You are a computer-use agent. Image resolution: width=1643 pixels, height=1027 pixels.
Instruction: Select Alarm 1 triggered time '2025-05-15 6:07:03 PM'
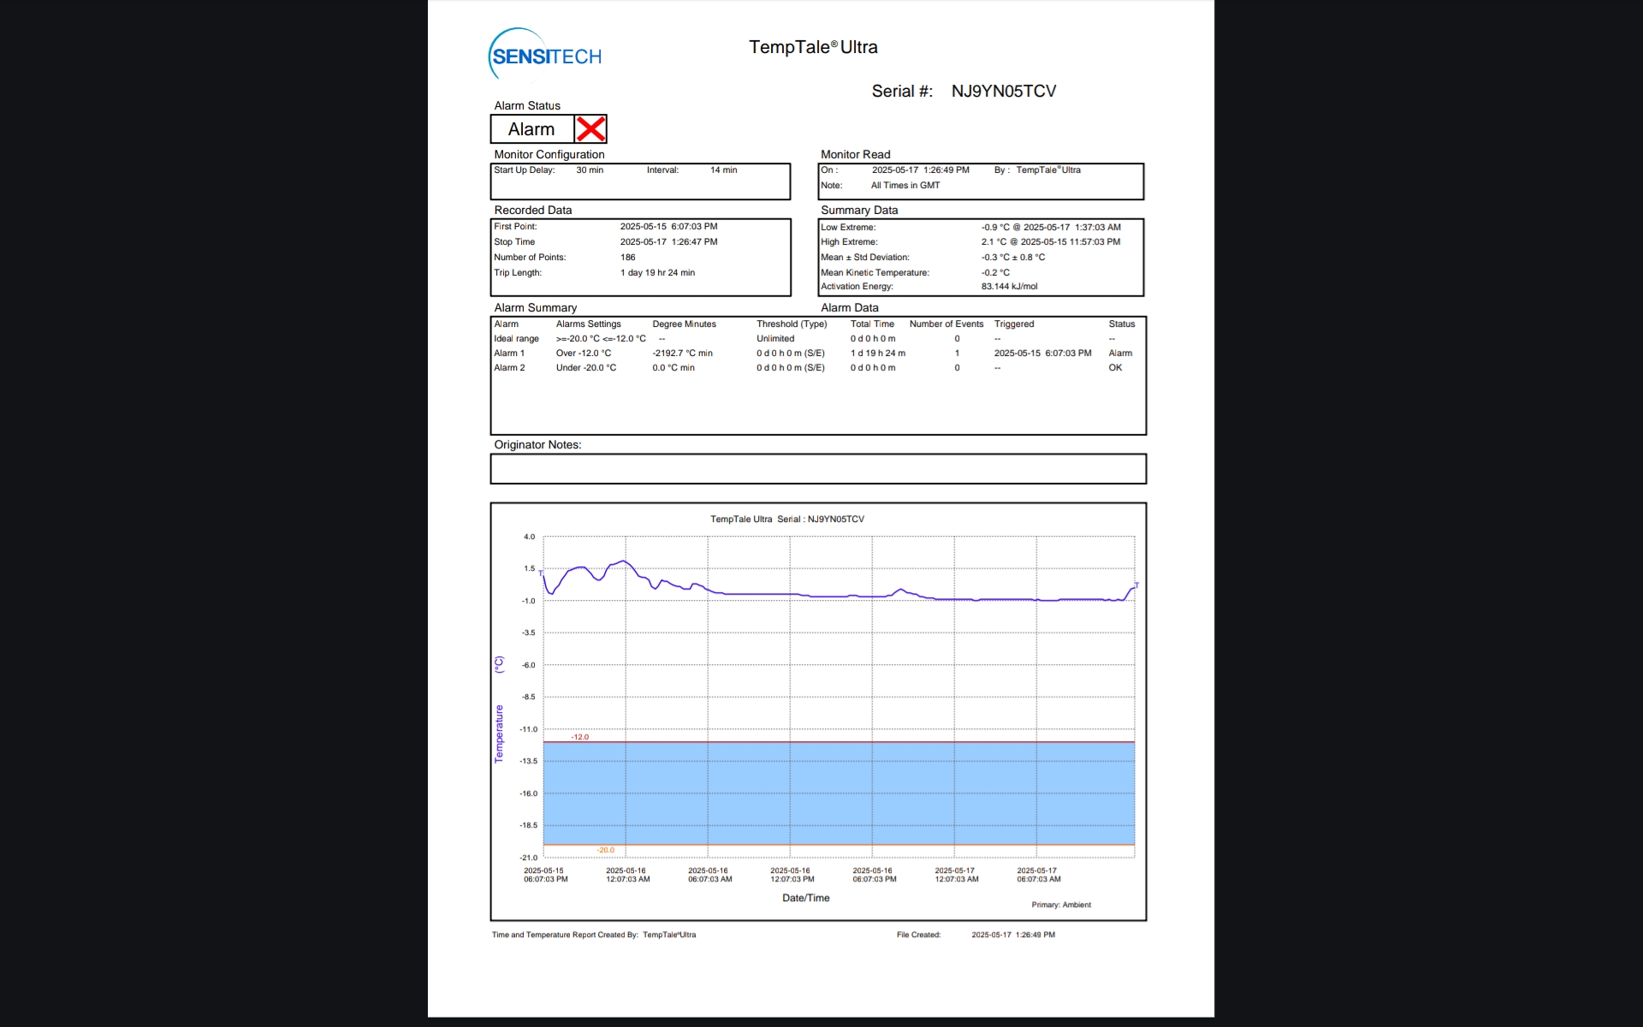click(x=1042, y=353)
